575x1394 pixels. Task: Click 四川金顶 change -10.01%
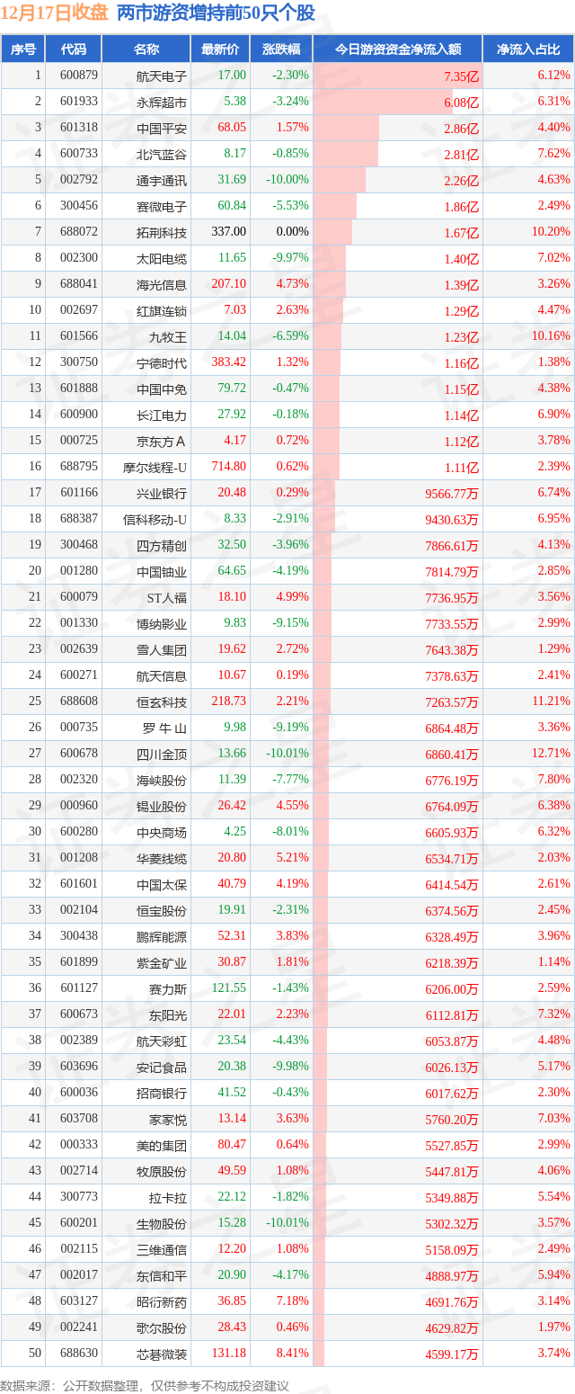click(287, 754)
